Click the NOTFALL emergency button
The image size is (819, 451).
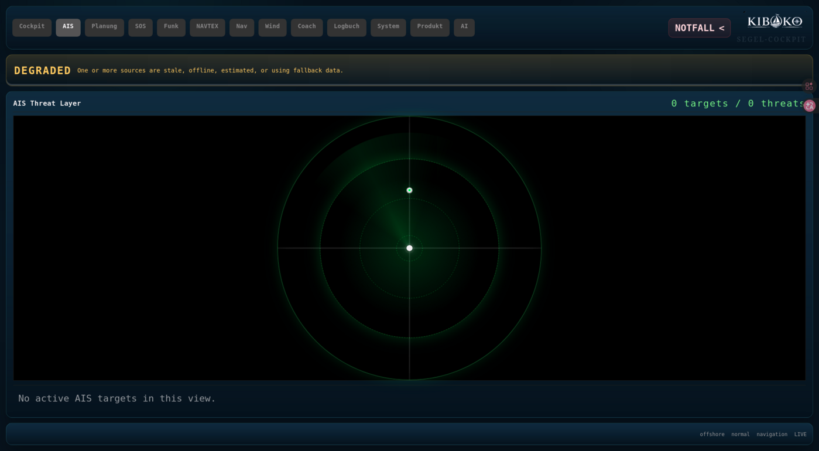[x=699, y=27]
